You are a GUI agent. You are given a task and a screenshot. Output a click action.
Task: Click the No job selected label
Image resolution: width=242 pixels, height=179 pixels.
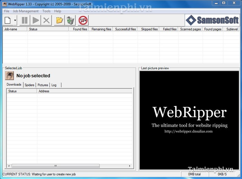[x=33, y=76]
